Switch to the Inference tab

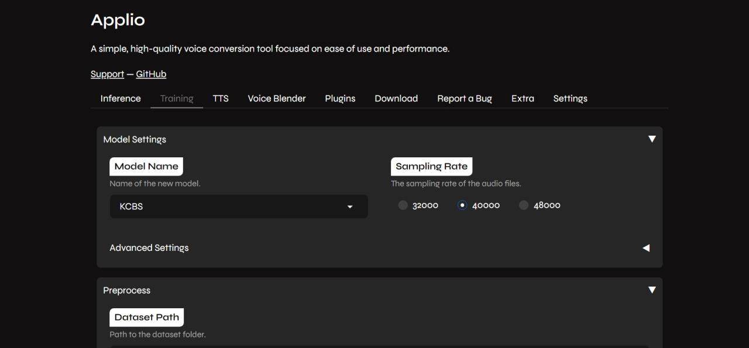(x=121, y=98)
